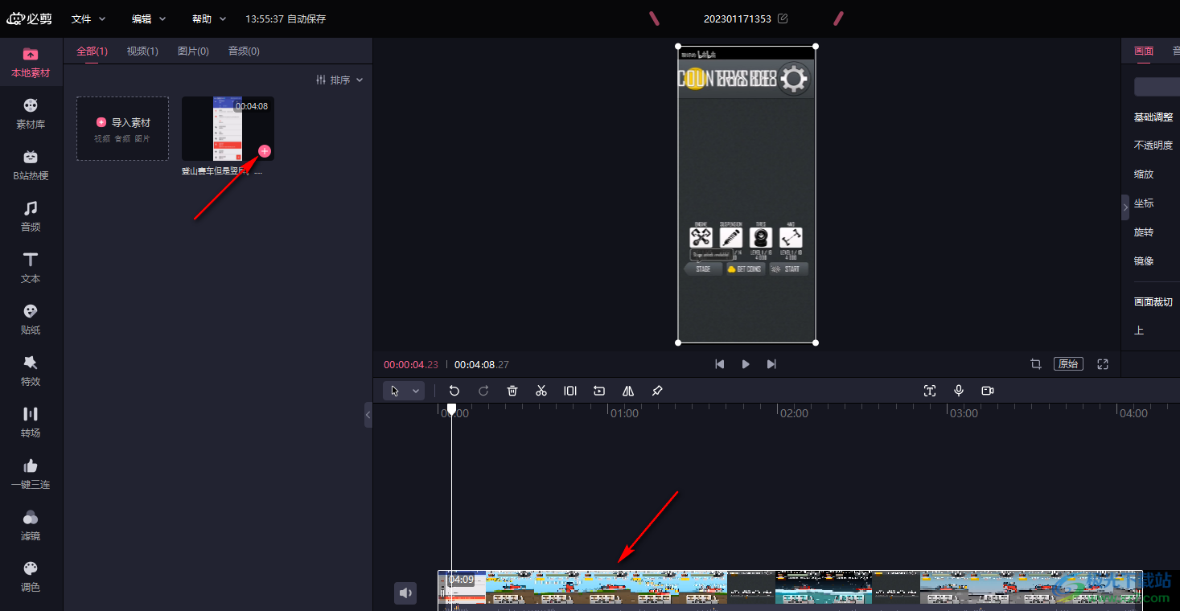1180x611 pixels.
Task: Click the 导入素材 import button
Action: [x=123, y=129]
